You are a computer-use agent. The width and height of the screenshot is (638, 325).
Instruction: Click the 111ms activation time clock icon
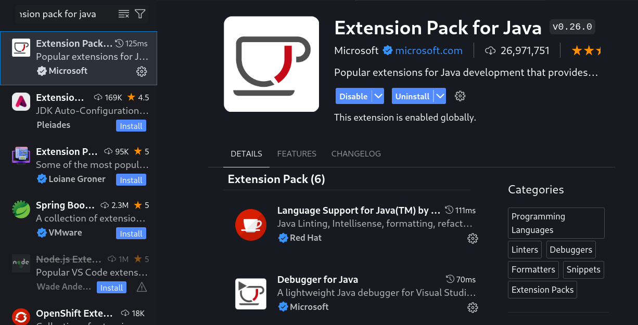(450, 210)
